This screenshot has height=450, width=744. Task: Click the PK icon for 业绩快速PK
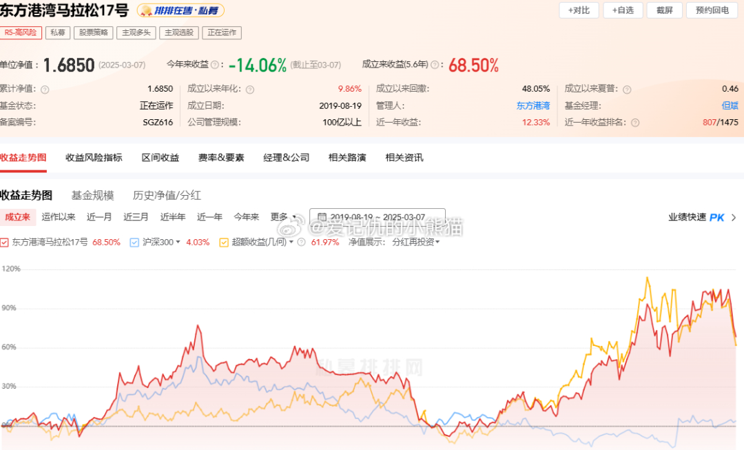click(x=716, y=216)
